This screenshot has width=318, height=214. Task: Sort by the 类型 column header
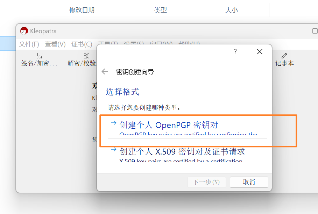click(x=161, y=10)
